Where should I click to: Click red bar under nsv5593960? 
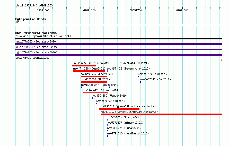coord(94,76)
